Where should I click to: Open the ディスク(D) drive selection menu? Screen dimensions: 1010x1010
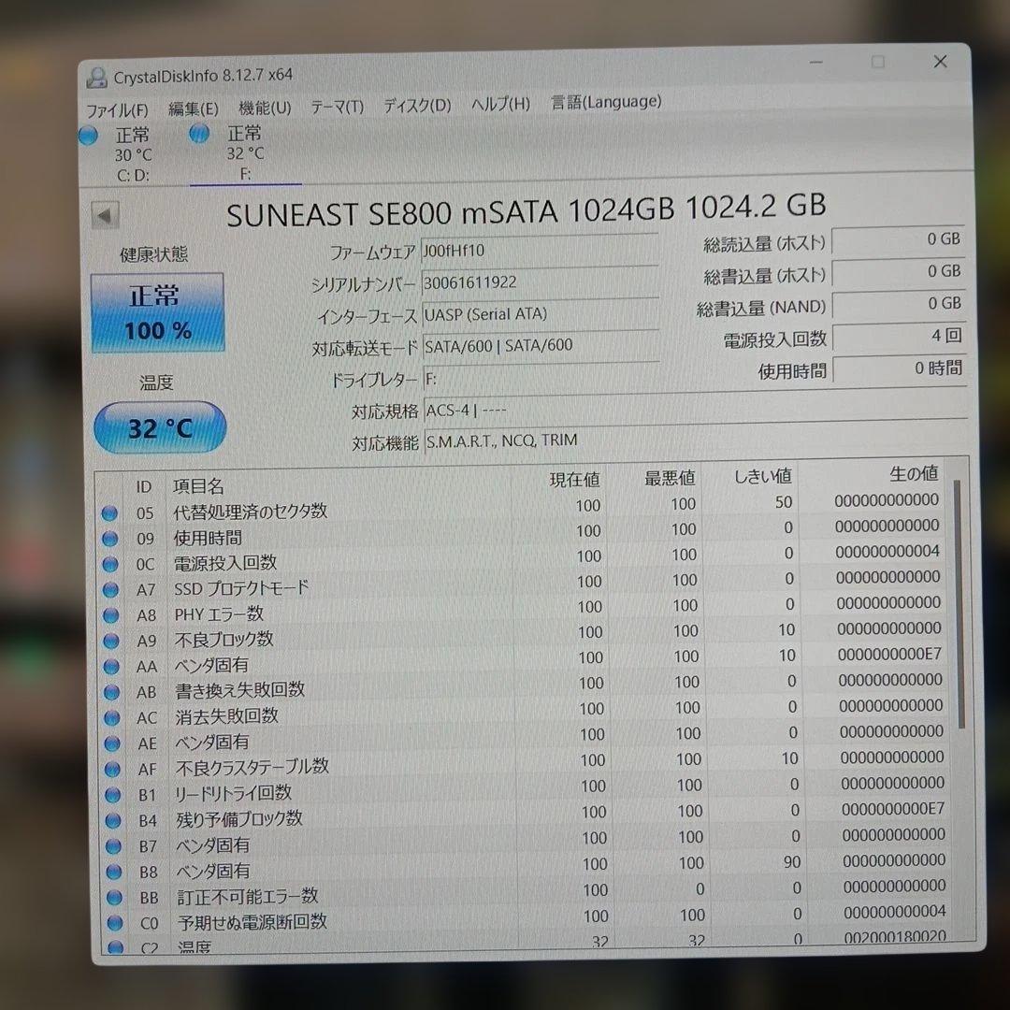point(415,105)
